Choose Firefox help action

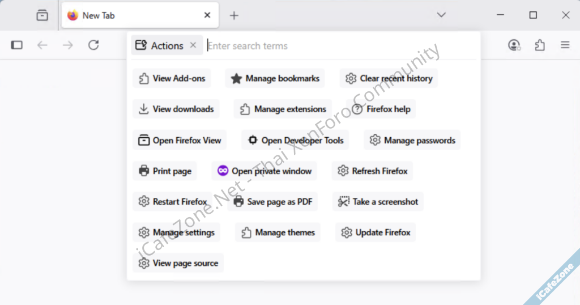pos(381,109)
